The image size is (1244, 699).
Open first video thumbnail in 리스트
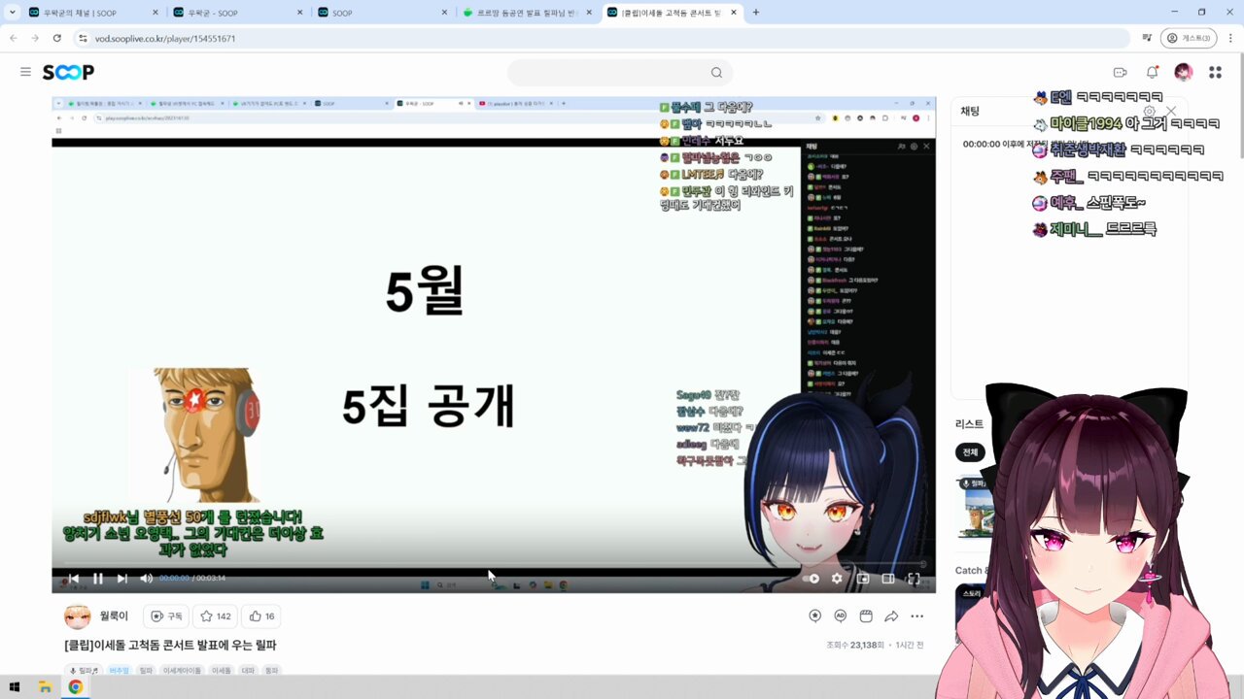[x=975, y=510]
